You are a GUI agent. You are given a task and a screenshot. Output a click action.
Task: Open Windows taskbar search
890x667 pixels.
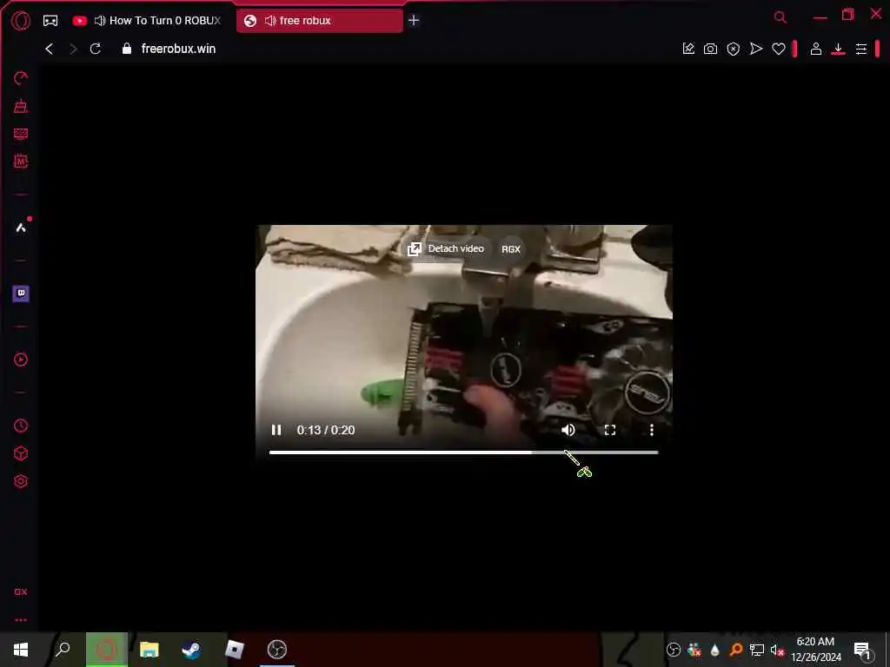(x=63, y=650)
